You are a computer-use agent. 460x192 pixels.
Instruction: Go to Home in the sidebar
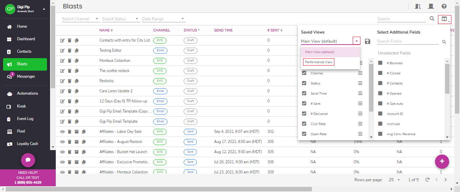(25, 26)
